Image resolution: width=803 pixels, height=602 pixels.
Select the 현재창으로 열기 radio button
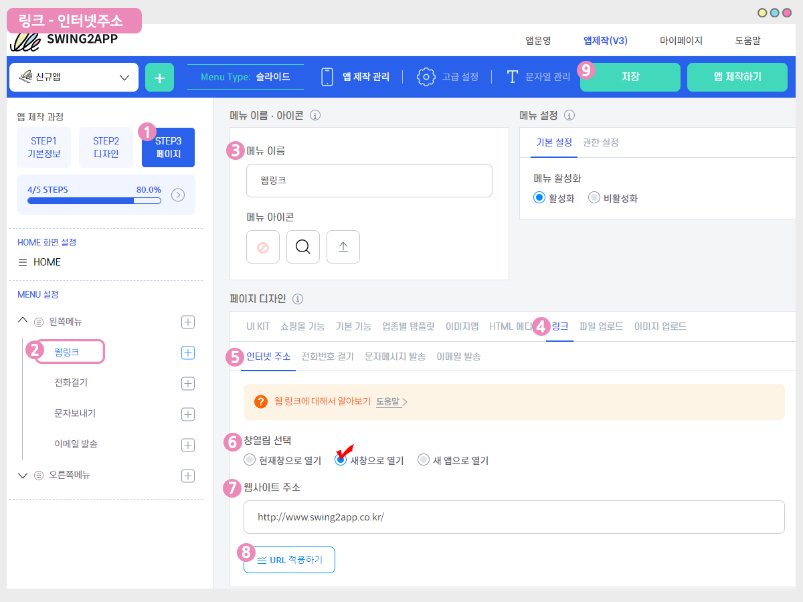pyautogui.click(x=250, y=460)
